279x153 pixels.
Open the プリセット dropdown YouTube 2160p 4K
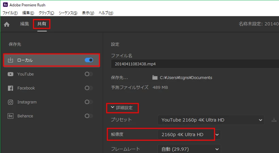(x=211, y=120)
